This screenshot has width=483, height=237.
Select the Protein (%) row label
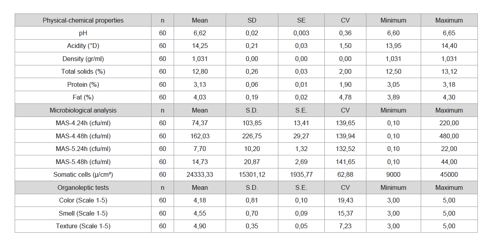point(83,84)
